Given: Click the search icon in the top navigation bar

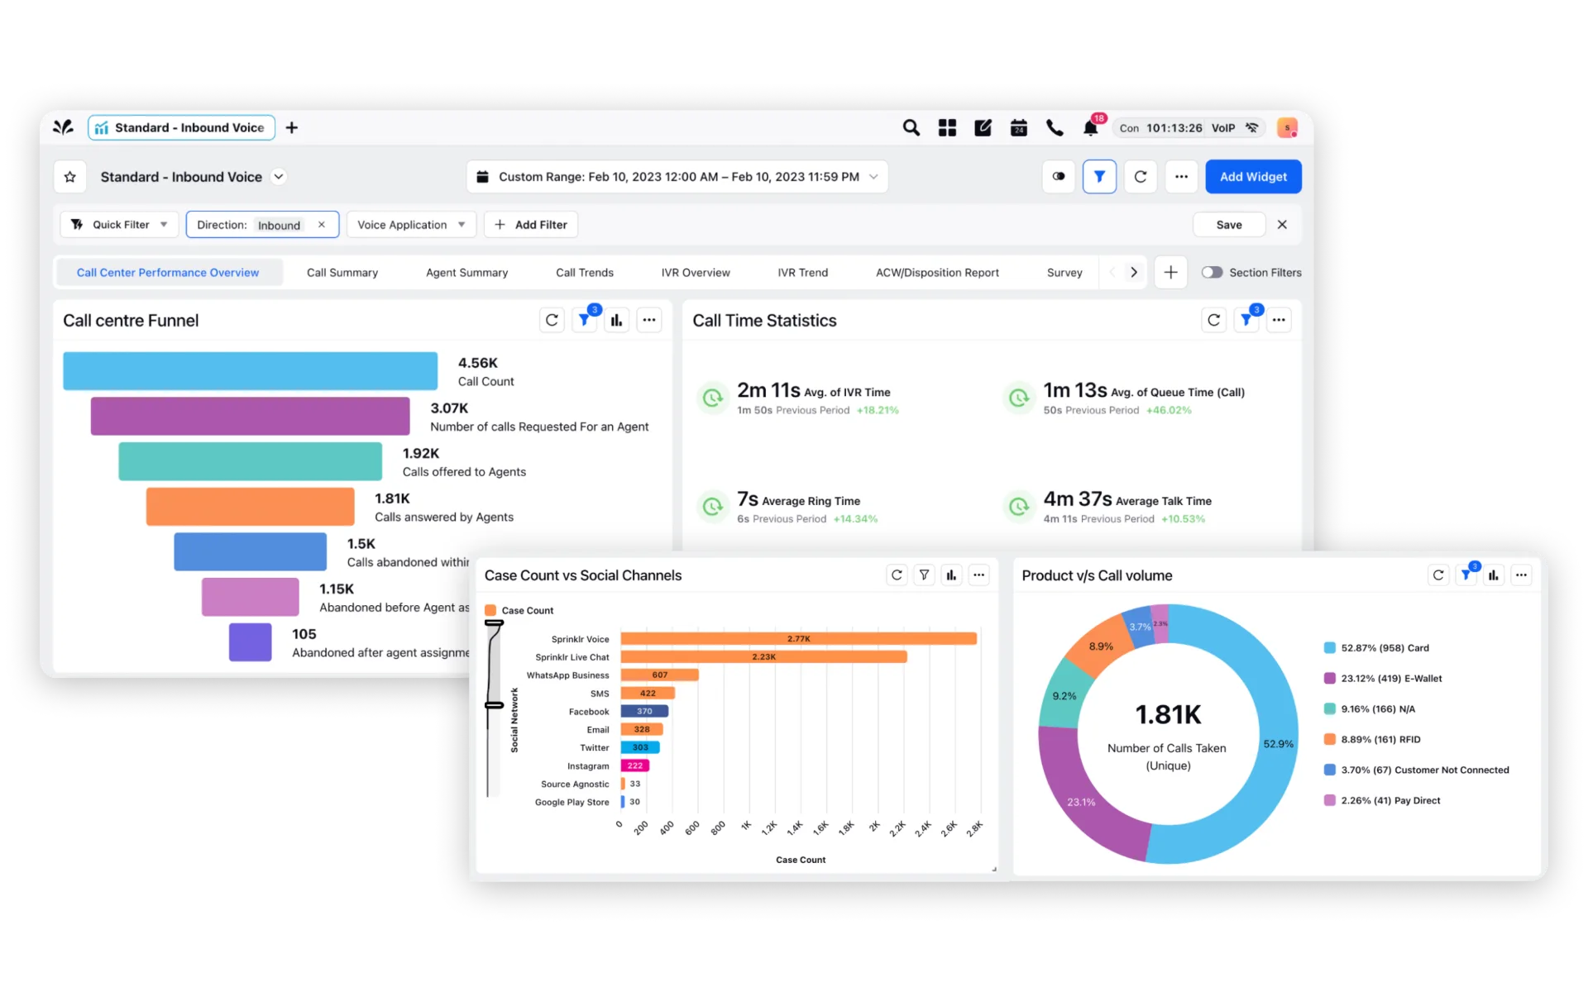Looking at the screenshot, I should click(x=911, y=126).
